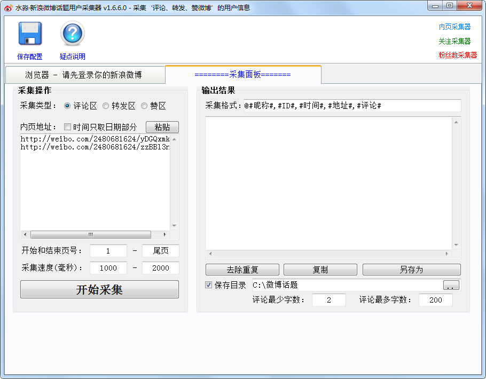Click the 另存为 button
This screenshot has height=379, width=486.
[411, 270]
